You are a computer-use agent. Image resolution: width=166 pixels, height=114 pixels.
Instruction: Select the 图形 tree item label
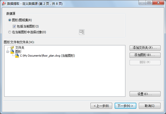(x=18, y=52)
